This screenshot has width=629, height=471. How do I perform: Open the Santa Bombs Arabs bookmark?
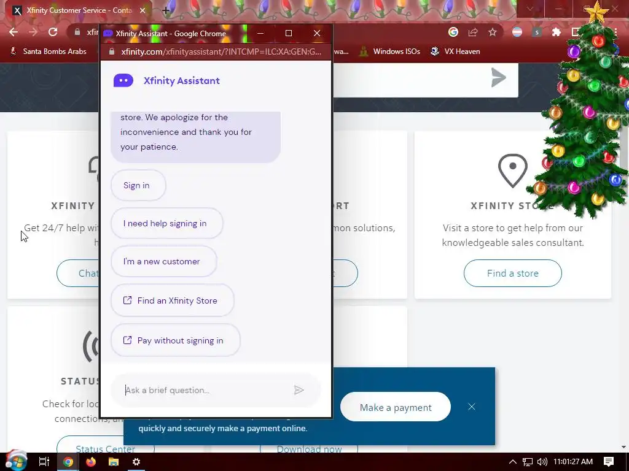pyautogui.click(x=48, y=52)
